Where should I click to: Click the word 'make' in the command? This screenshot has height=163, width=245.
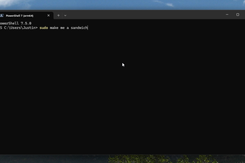(54, 28)
